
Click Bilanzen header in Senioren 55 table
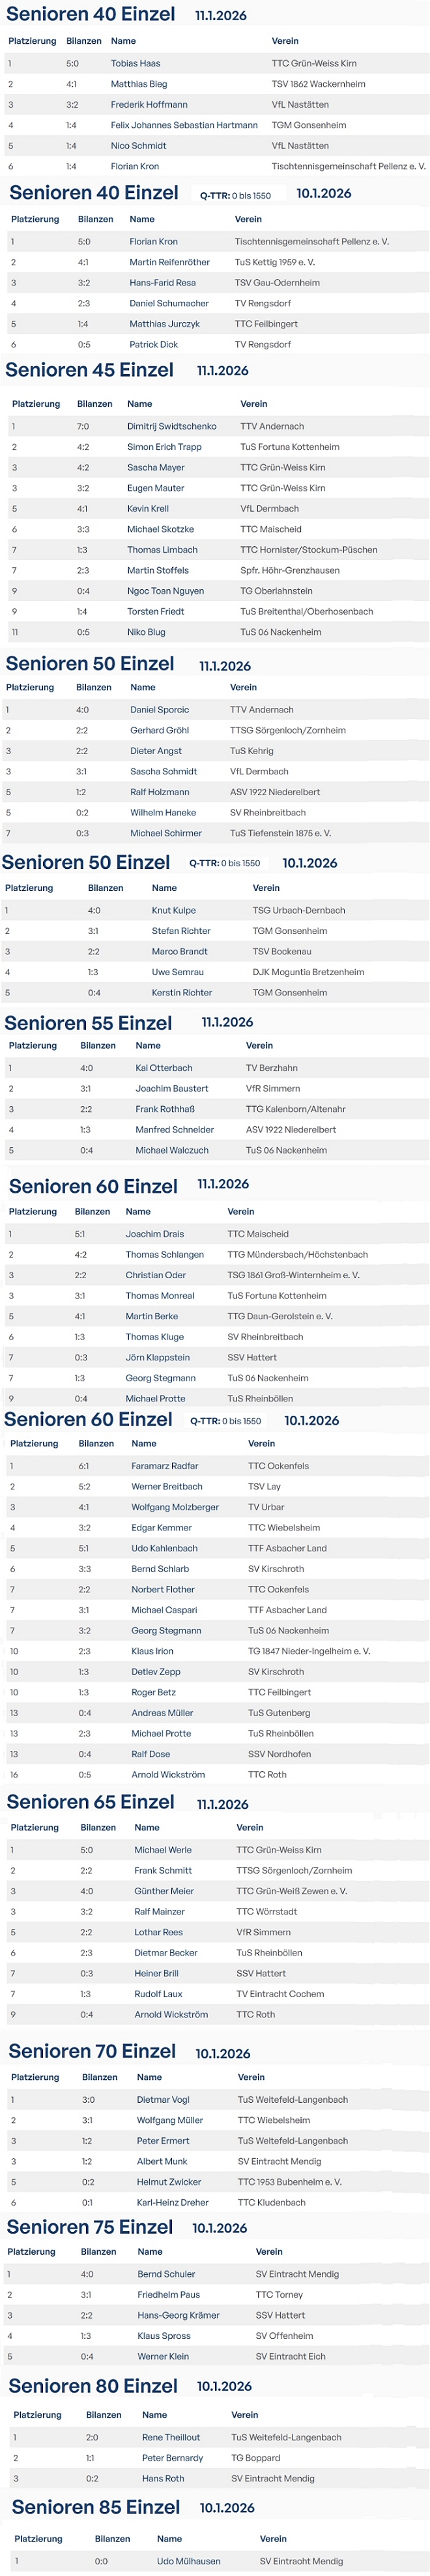pos(98,1046)
